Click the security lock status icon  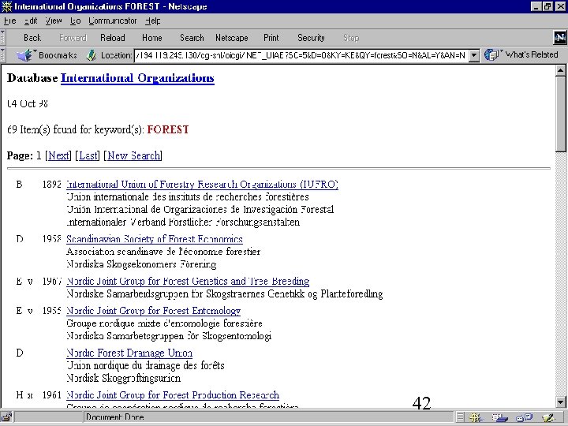pos(7,417)
